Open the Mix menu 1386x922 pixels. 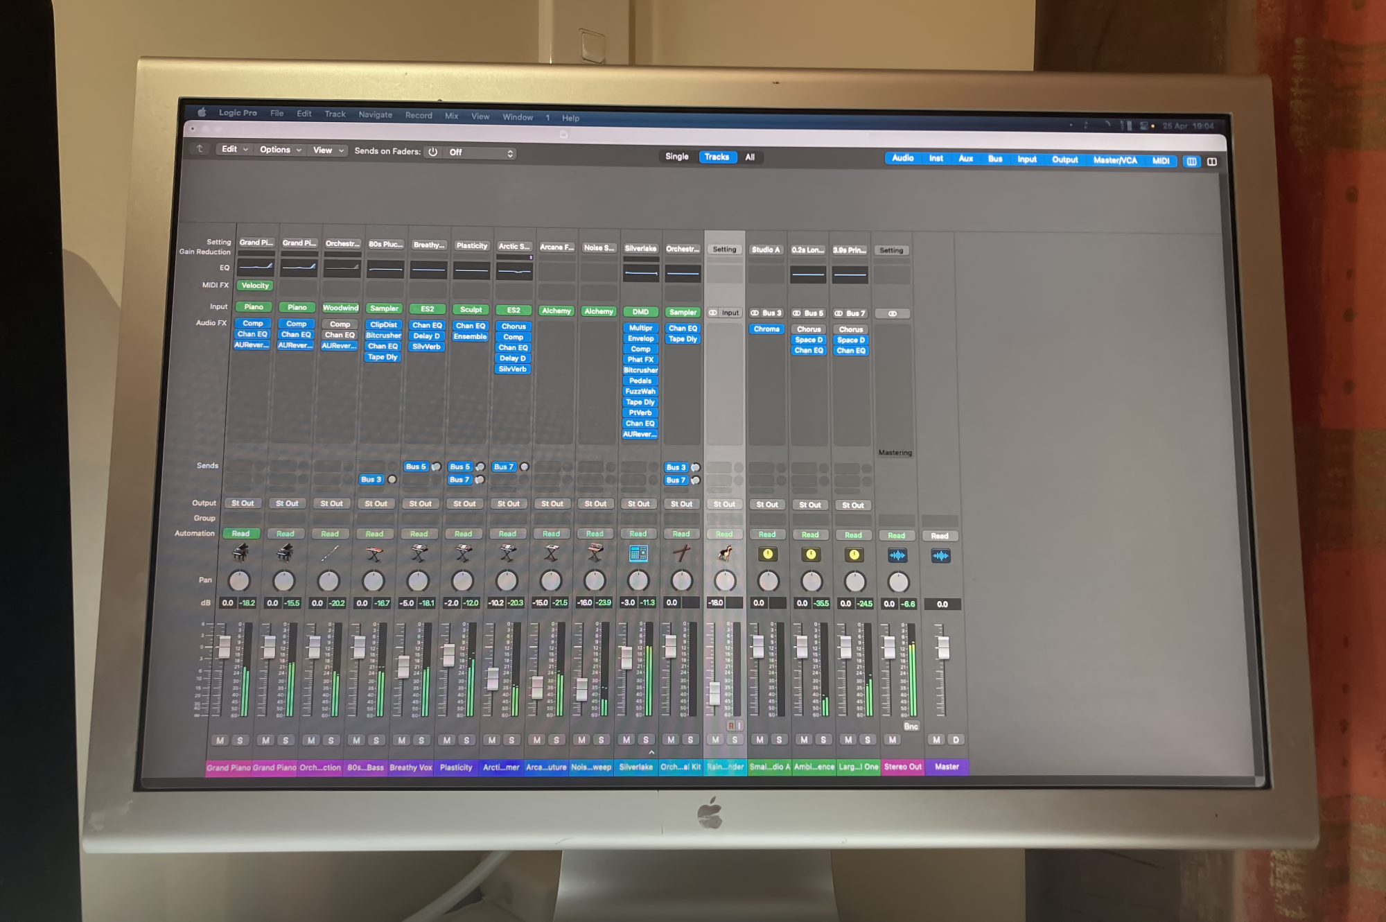coord(451,116)
